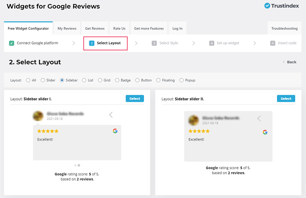
Task: Click the Select Style step
Action: [x=165, y=43]
